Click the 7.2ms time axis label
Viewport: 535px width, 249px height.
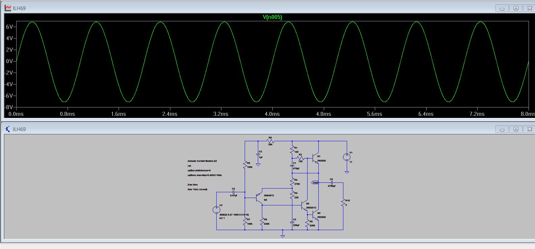click(477, 114)
